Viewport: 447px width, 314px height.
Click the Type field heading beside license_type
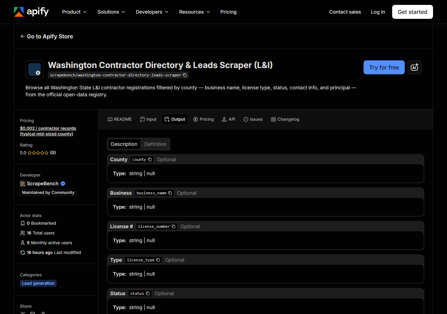tap(116, 260)
